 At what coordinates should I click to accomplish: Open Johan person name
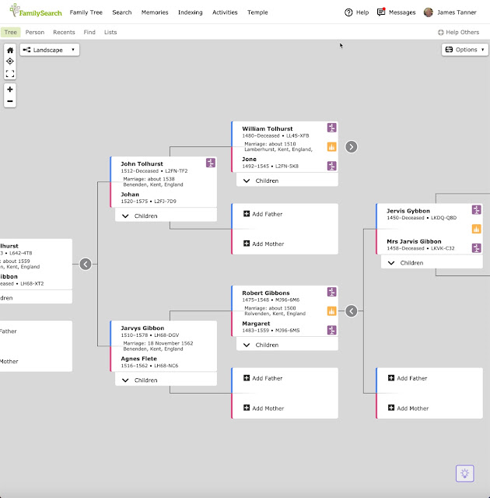tap(130, 195)
